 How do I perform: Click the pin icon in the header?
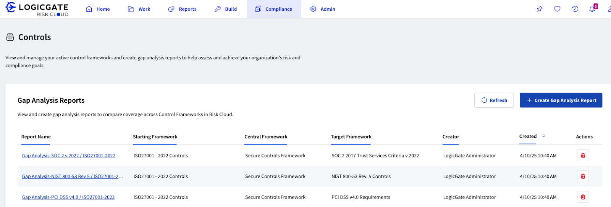(540, 9)
